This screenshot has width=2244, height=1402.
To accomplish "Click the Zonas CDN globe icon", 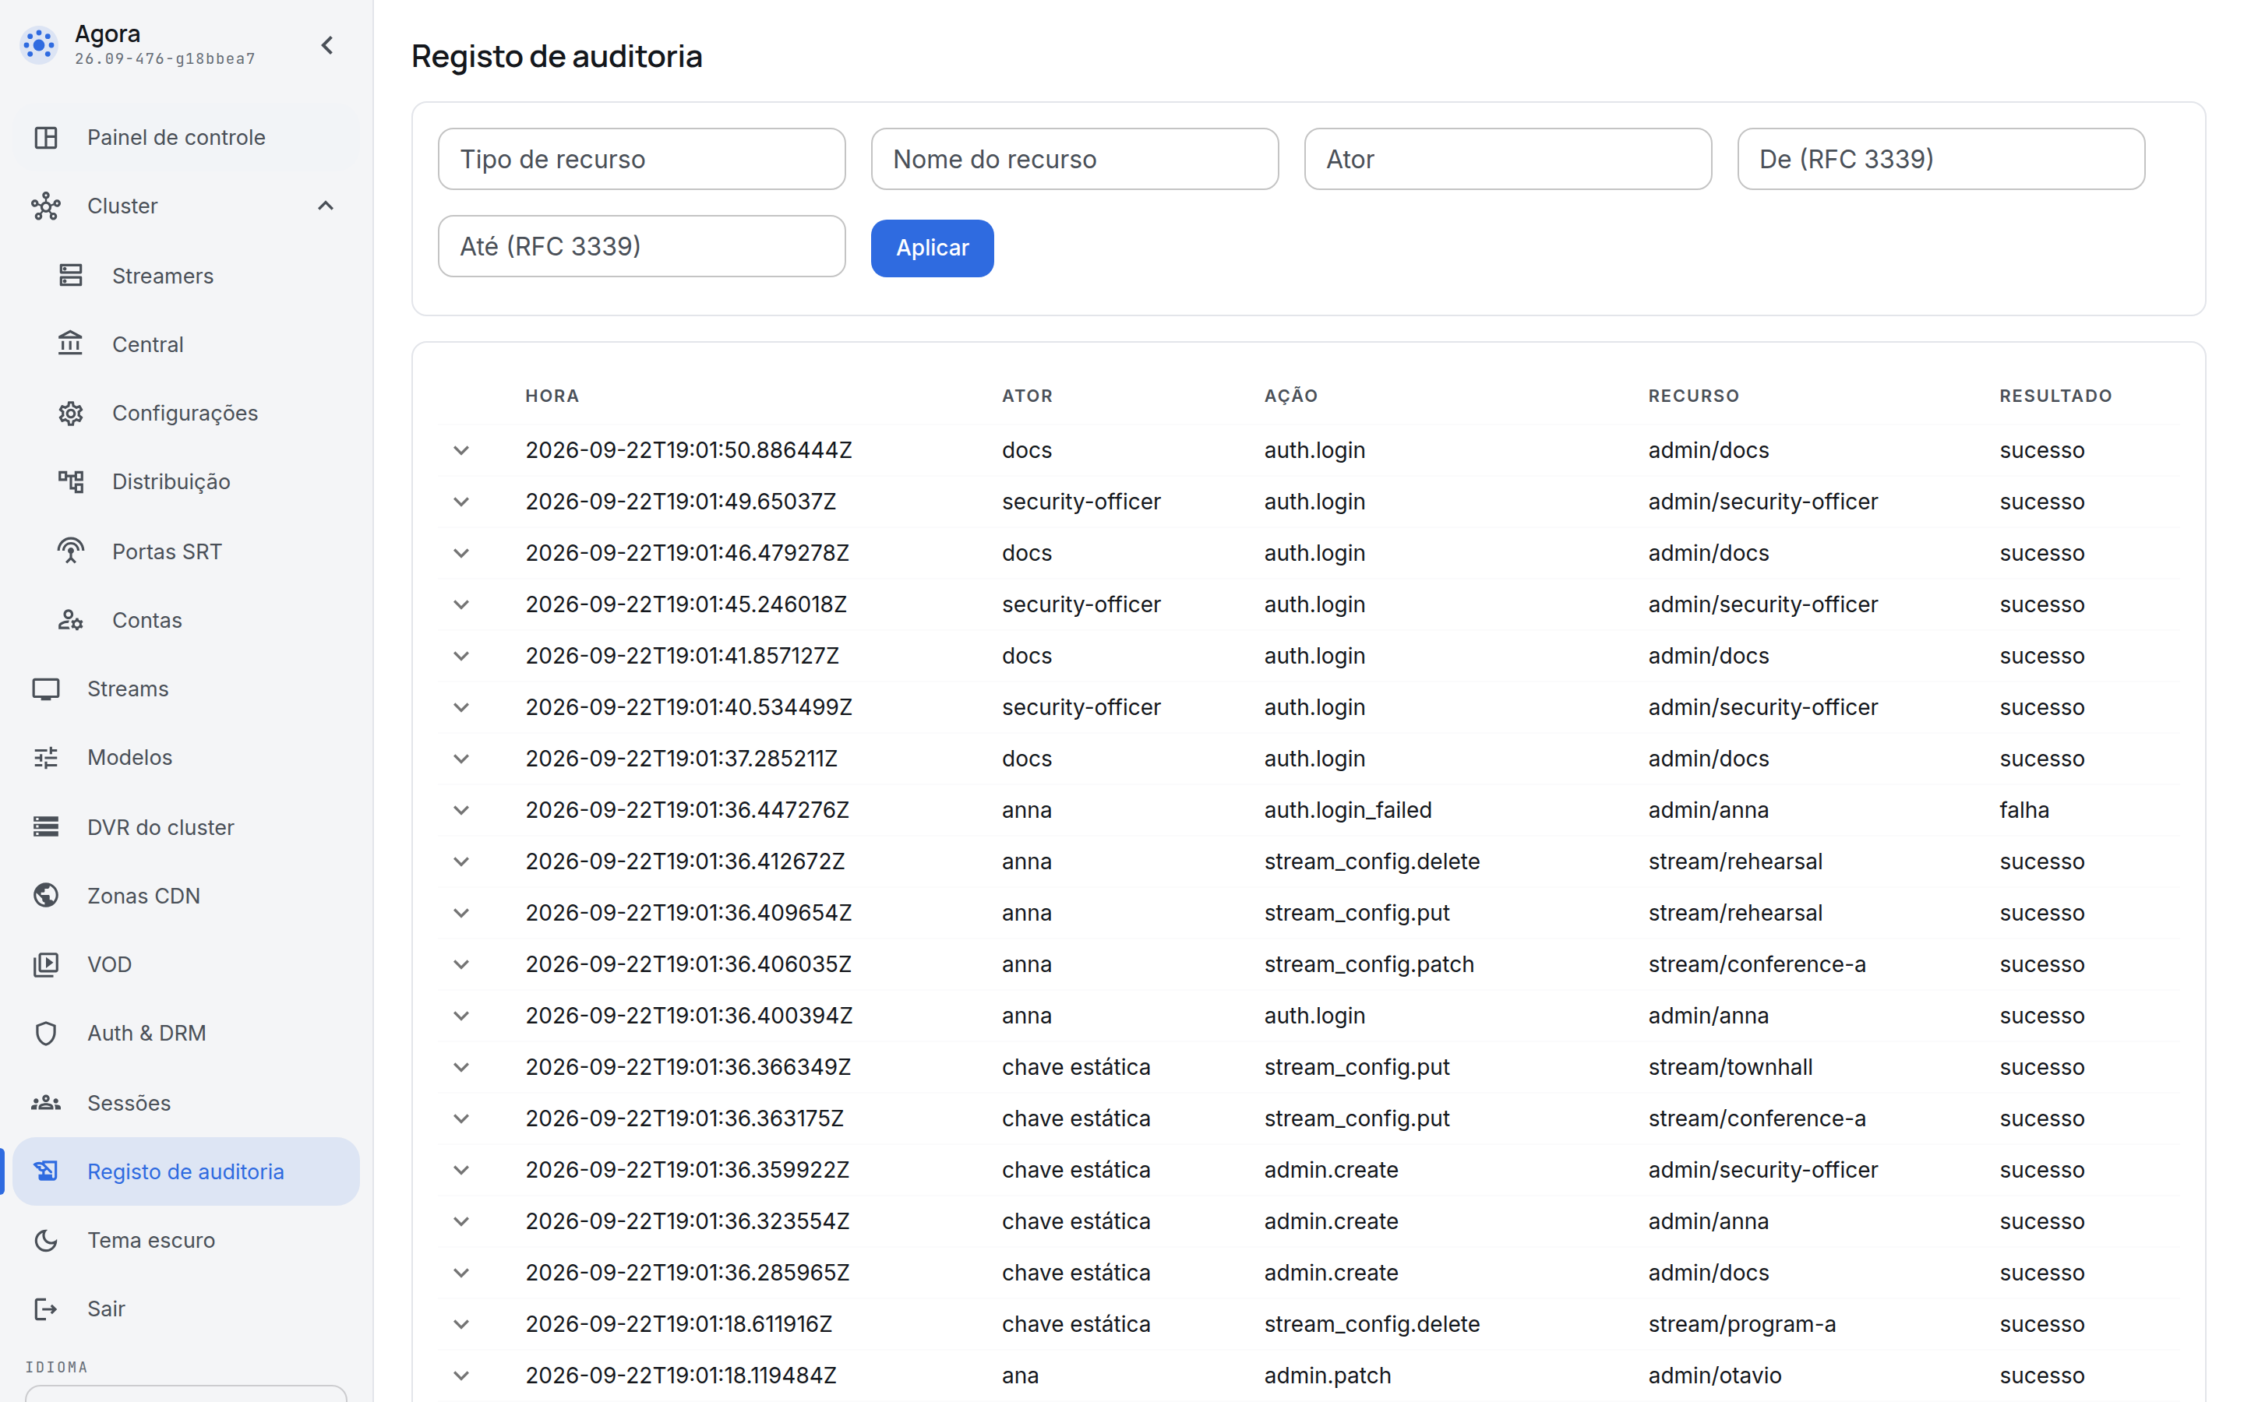I will 45,896.
